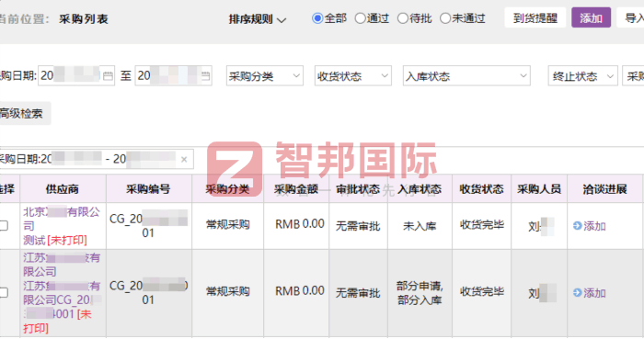Select the 未通过 radio button
This screenshot has width=644, height=339.
click(x=445, y=18)
